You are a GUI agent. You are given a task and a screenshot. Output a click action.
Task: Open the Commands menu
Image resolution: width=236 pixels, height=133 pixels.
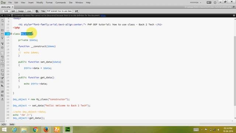point(60,3)
